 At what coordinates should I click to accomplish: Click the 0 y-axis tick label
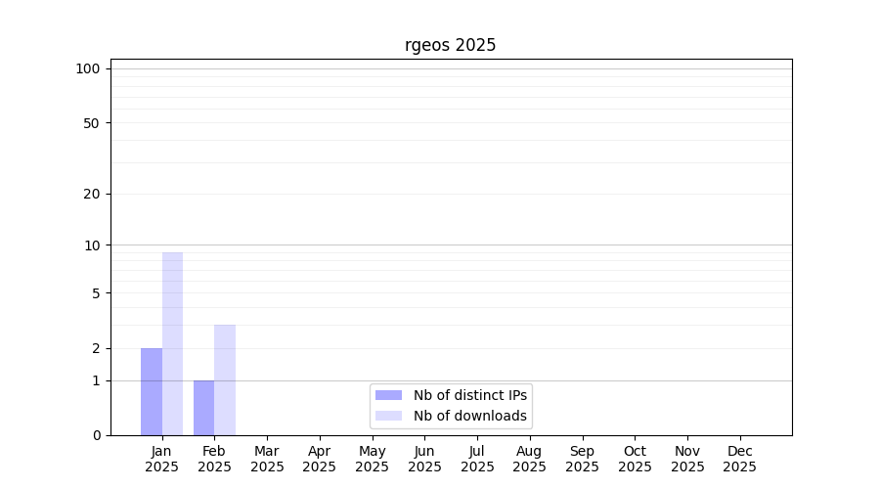click(x=96, y=435)
